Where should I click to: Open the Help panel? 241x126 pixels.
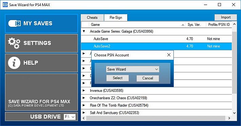[x=41, y=63]
